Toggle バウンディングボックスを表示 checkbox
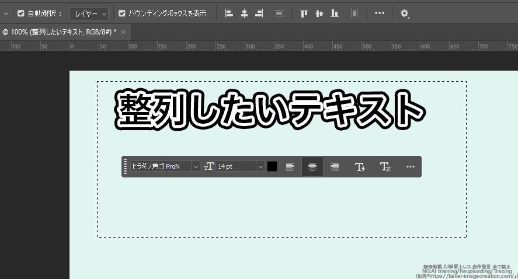 (122, 13)
